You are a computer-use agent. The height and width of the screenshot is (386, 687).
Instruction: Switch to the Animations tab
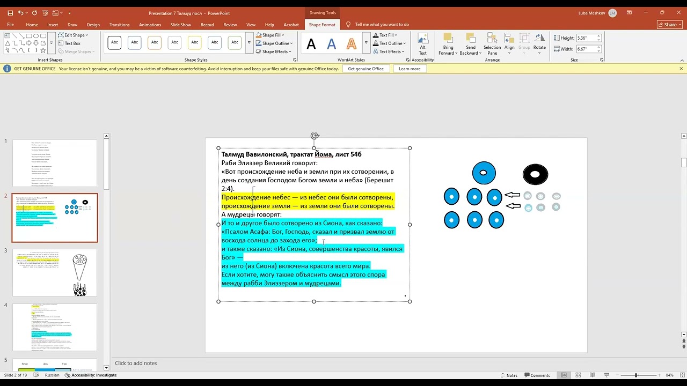(150, 25)
